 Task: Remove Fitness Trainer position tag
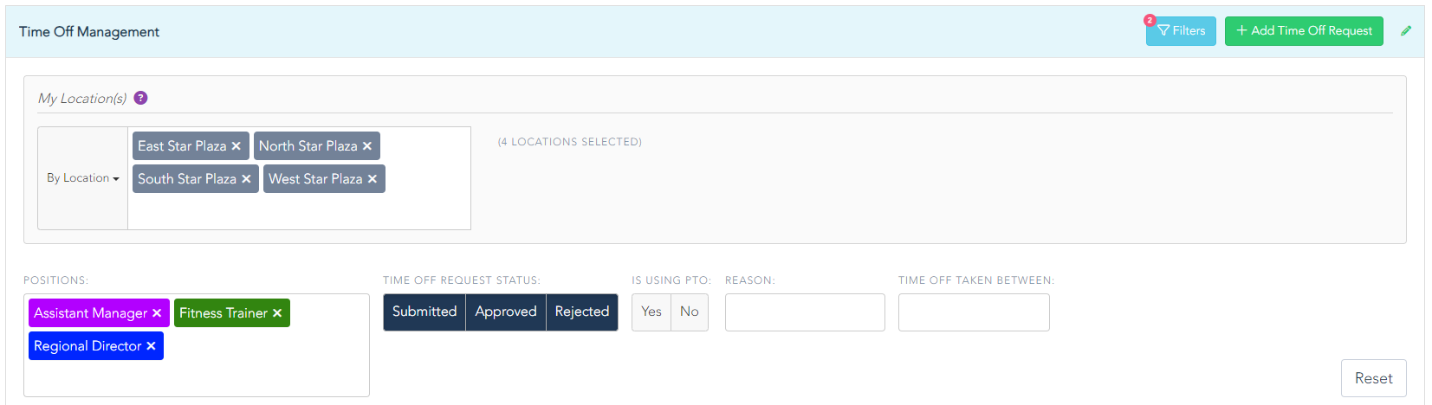[x=277, y=313]
